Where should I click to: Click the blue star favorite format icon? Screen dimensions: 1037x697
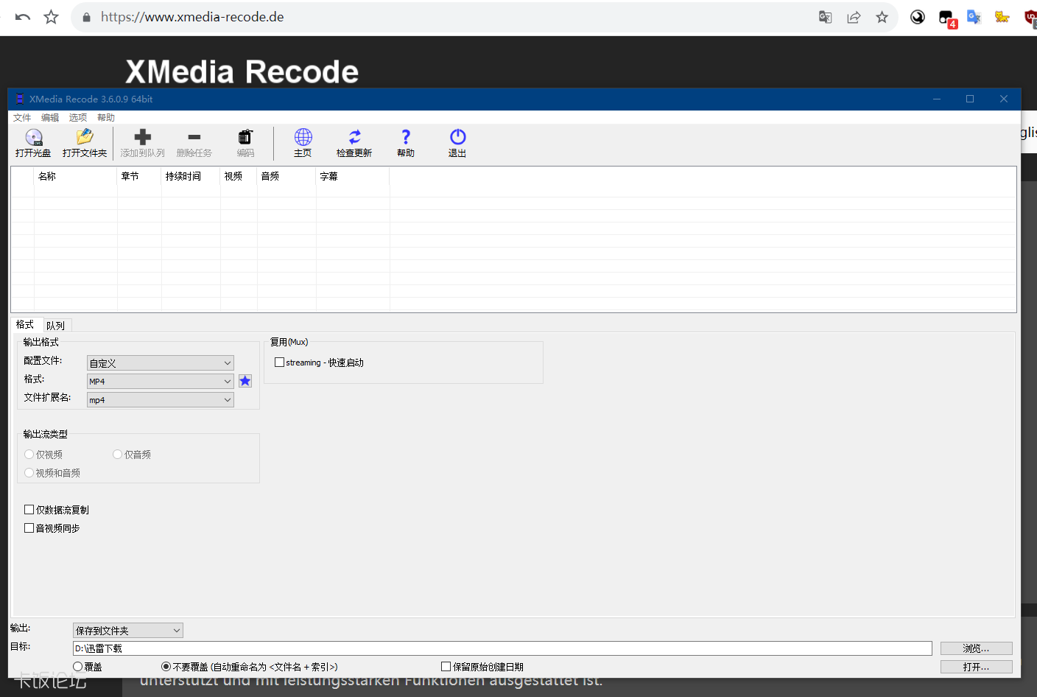tap(245, 381)
